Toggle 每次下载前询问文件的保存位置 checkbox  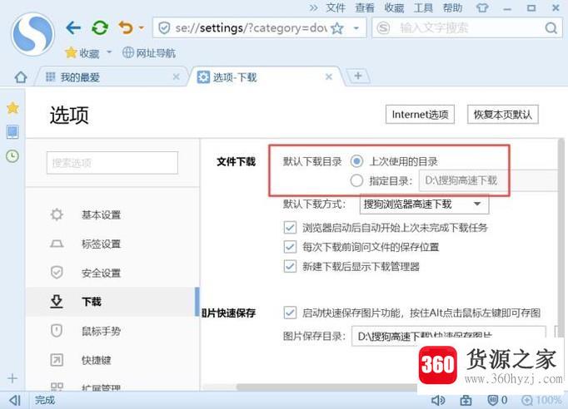coord(290,247)
